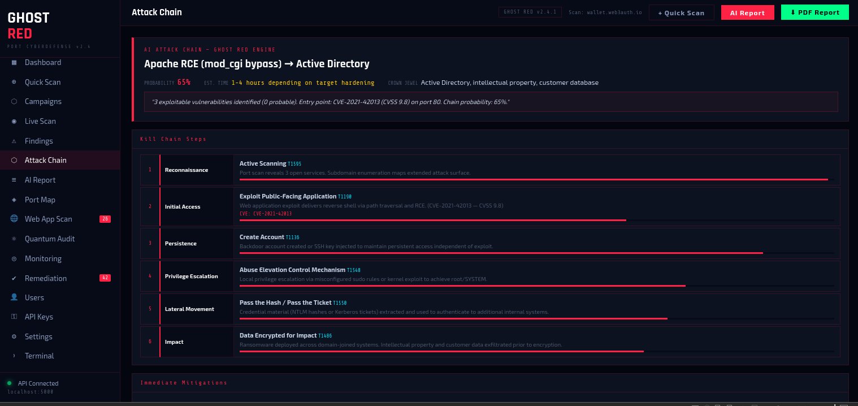
Task: Select the Initial Access step label
Action: point(183,207)
